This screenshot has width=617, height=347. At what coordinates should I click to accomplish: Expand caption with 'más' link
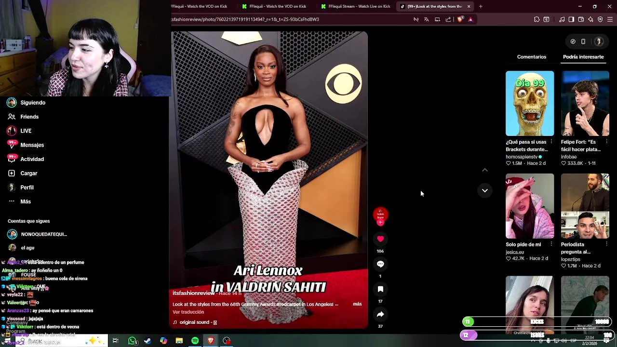point(357,304)
